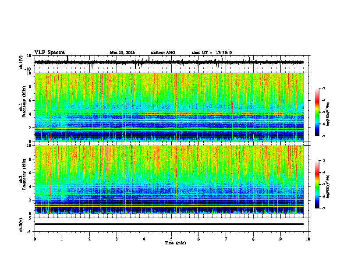Screen dimensions: 347x268
Task: Click the time axis tick label "7"
Action: [x=226, y=239]
